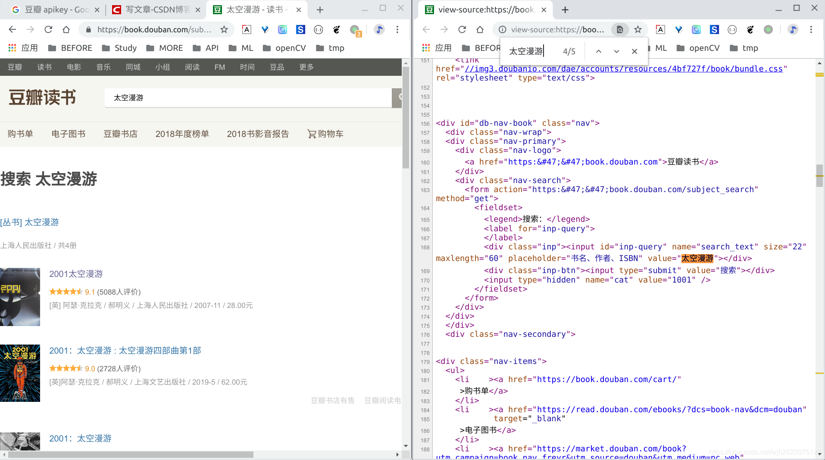
Task: Select 音乐 in Douban top navigation
Action: point(103,67)
